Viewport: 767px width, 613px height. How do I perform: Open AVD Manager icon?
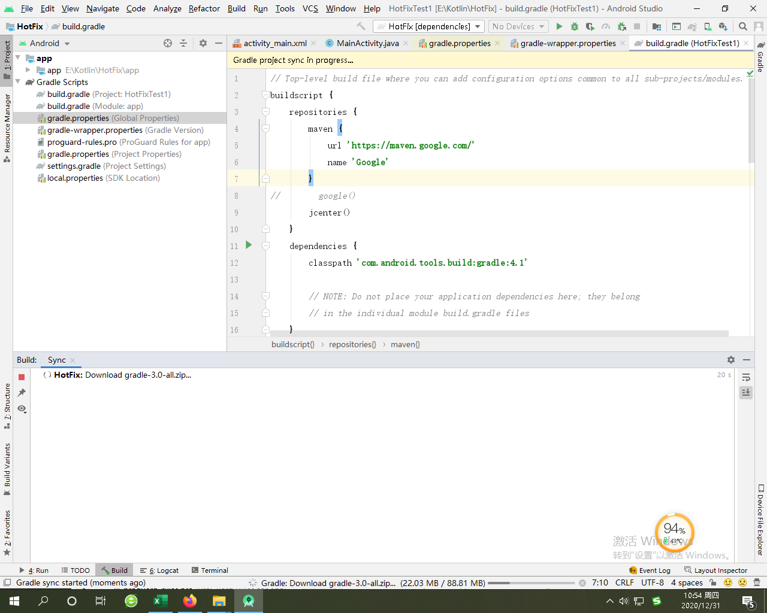coord(708,26)
